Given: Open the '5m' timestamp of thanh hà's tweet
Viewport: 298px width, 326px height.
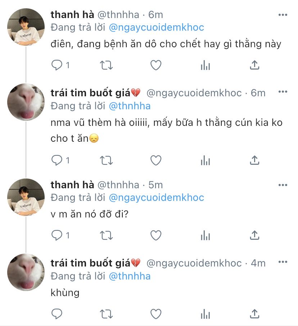Looking at the screenshot, I should 155,185.
